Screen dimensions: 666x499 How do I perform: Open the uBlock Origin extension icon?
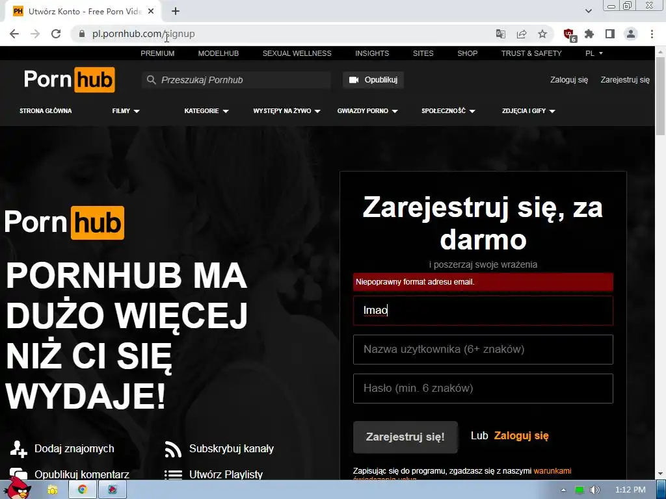coord(569,34)
